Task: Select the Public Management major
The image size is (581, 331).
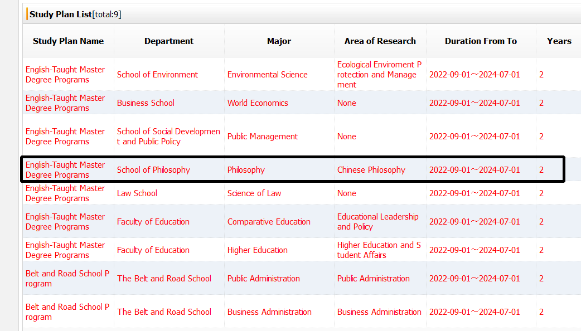Action: pos(262,137)
